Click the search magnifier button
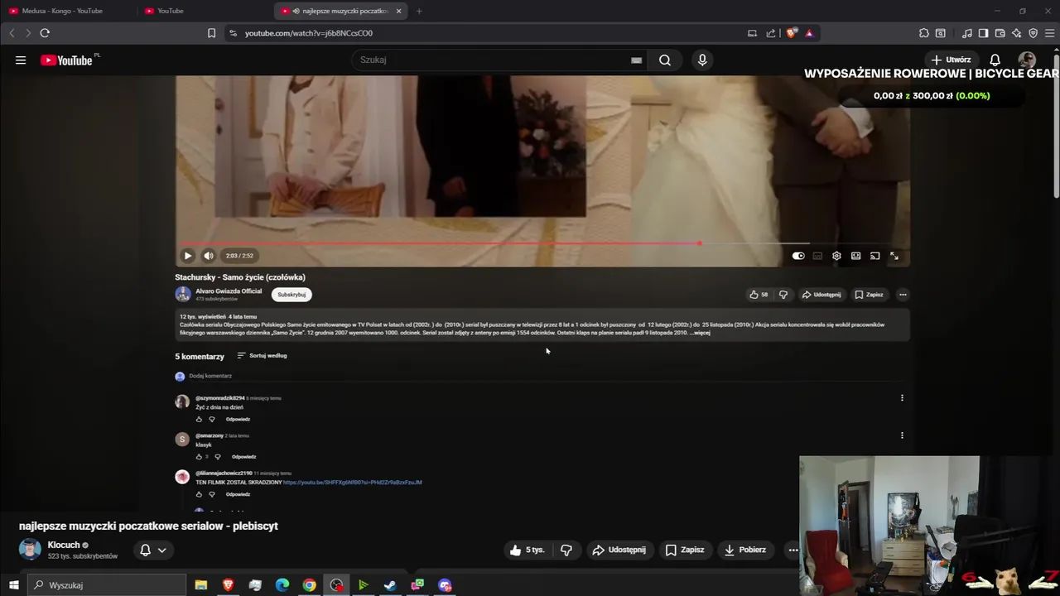The image size is (1060, 596). click(x=665, y=60)
